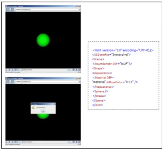The image size is (163, 149).
Task: Close the Warning dialog with its X
Action: tap(54, 104)
